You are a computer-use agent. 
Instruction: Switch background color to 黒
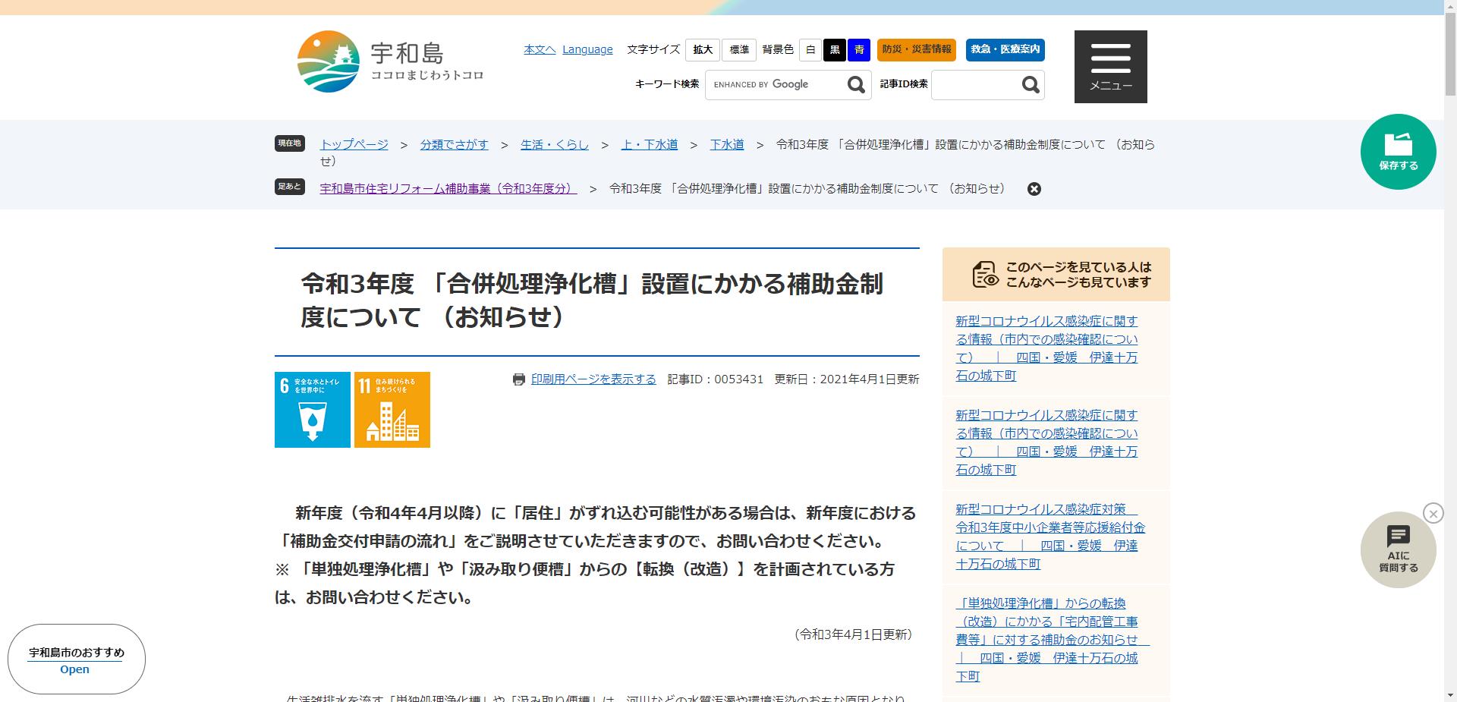(834, 50)
